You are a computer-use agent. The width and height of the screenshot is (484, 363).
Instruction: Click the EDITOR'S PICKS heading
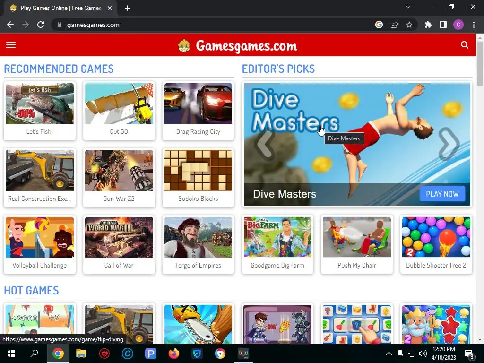(x=278, y=69)
